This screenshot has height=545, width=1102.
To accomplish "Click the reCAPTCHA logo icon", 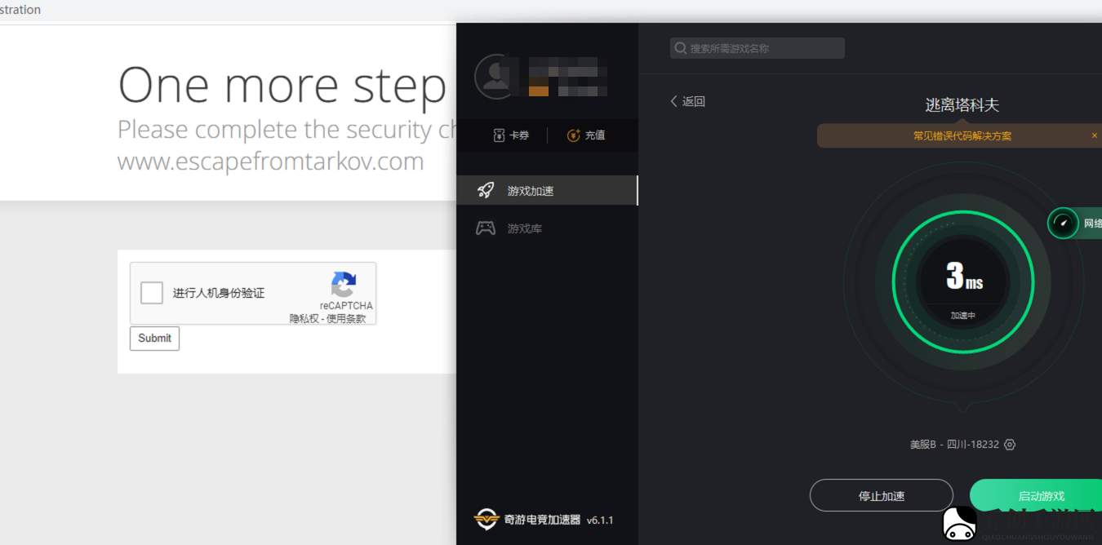I will tap(344, 284).
